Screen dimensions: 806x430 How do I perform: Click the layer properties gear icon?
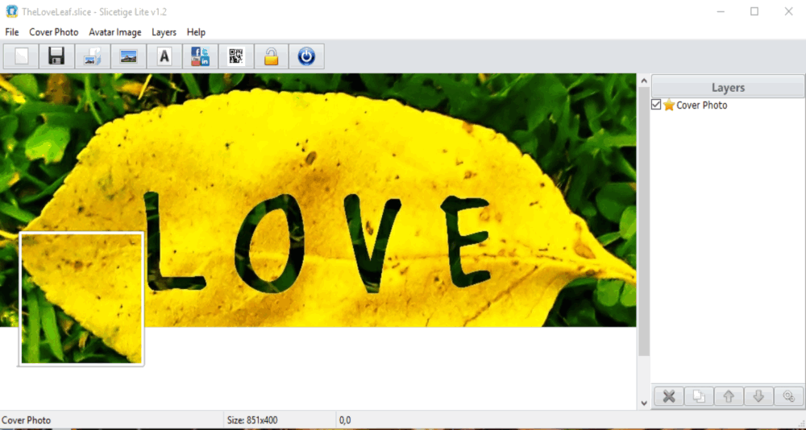(x=788, y=396)
